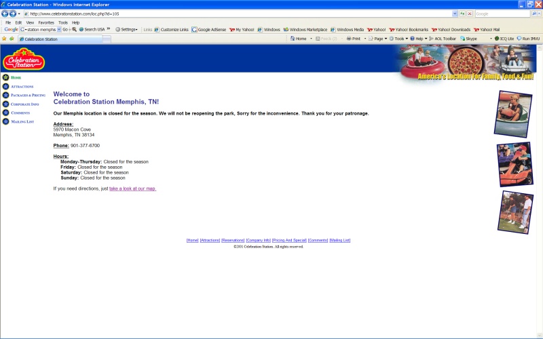
Task: Select the Celebration Station tab
Action: coord(60,39)
